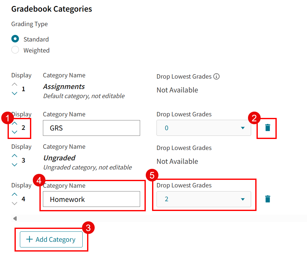Select the Weighted grading type
Image resolution: width=307 pixels, height=255 pixels.
[x=15, y=50]
